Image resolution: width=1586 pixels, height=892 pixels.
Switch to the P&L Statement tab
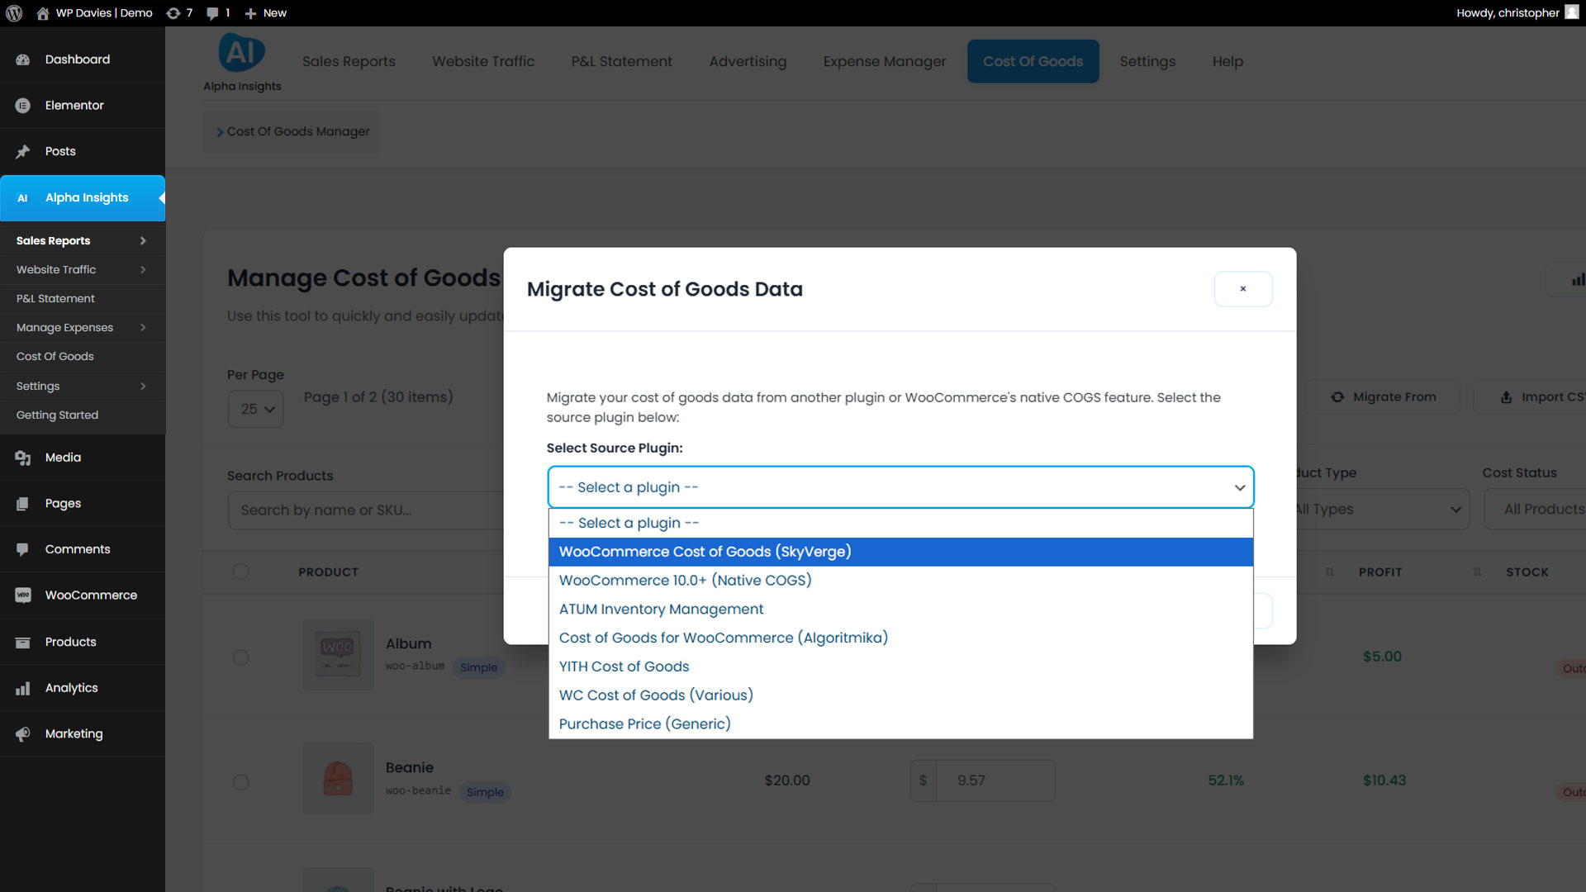pyautogui.click(x=621, y=61)
